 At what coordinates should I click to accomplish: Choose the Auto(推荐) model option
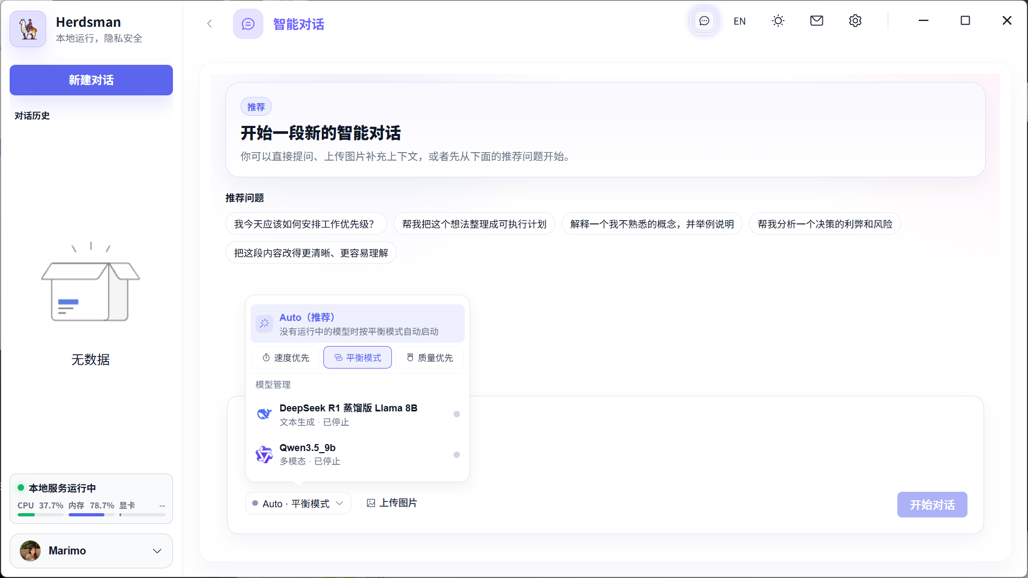coord(357,324)
